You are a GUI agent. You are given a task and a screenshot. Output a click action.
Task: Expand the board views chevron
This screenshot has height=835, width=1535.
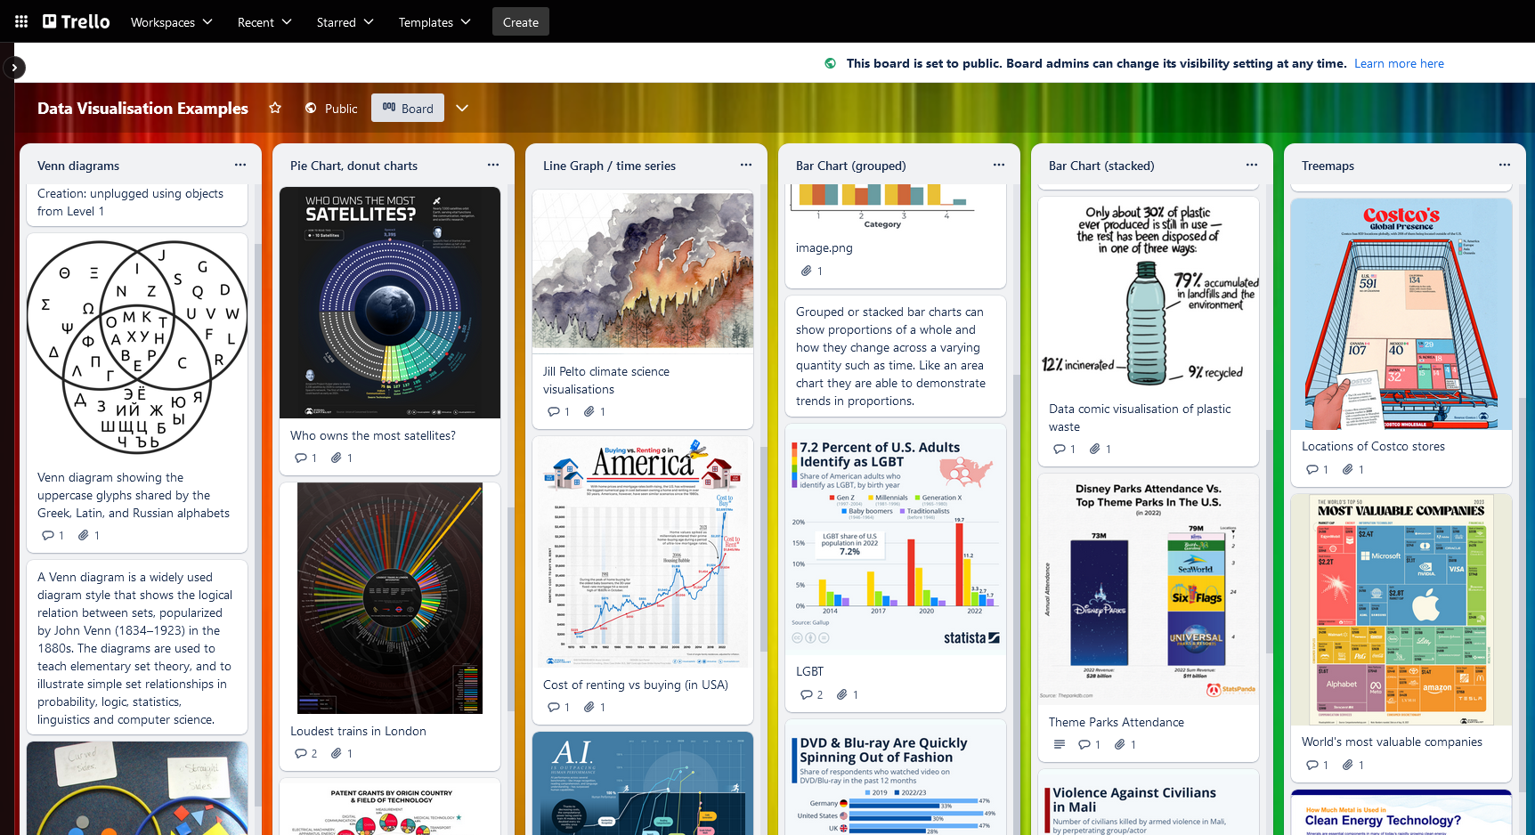[x=462, y=108]
